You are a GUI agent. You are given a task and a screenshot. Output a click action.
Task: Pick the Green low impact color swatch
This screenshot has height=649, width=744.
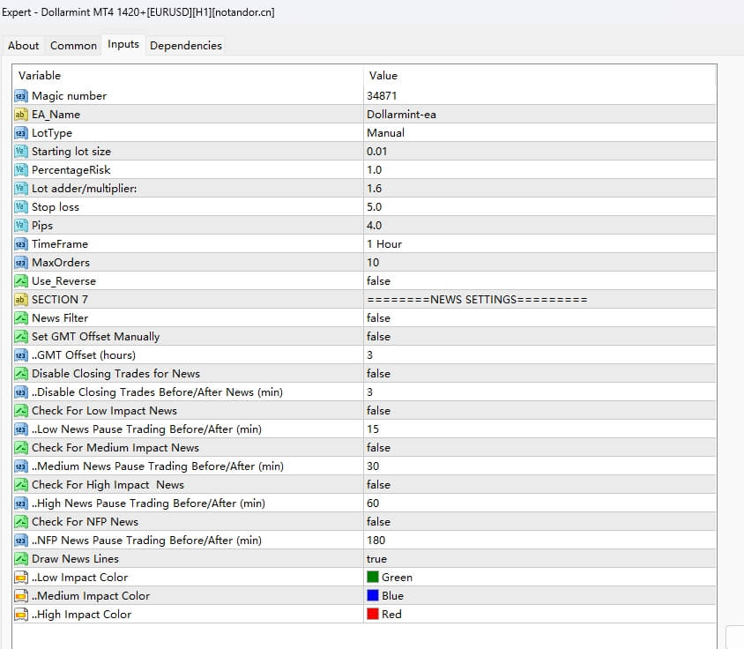point(373,577)
